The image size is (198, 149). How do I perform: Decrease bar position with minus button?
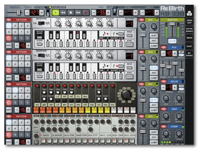point(94,13)
